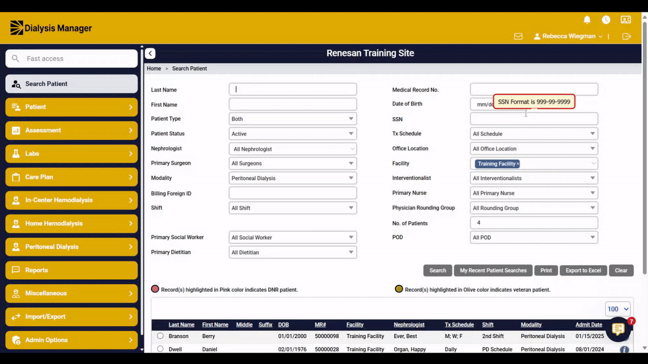The image size is (648, 364).
Task: Click the Medical Record No. field
Action: (534, 90)
